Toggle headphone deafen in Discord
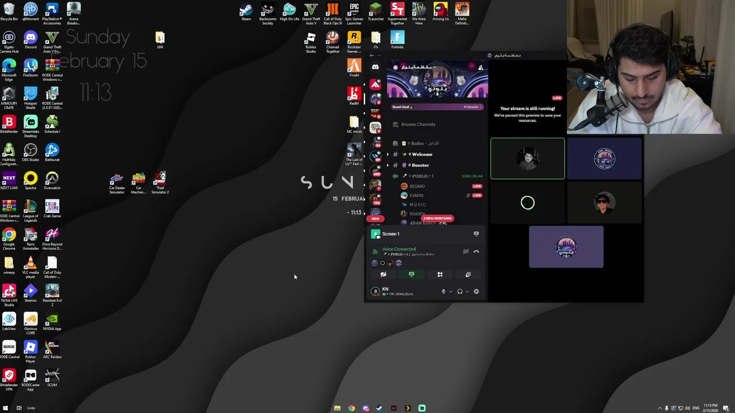The image size is (735, 413). point(459,291)
